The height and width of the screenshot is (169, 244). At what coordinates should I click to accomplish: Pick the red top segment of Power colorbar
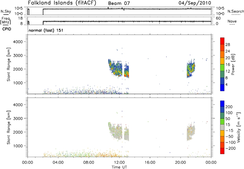[222, 41]
